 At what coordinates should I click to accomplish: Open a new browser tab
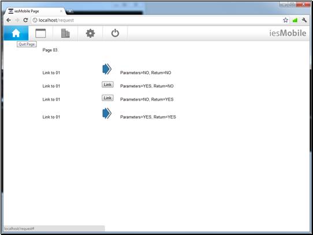(70, 12)
